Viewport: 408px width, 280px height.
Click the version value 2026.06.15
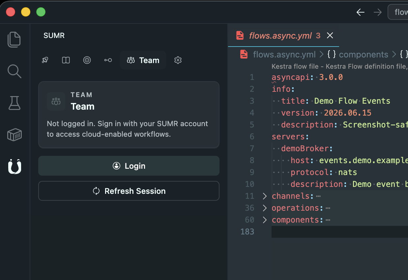[348, 113]
